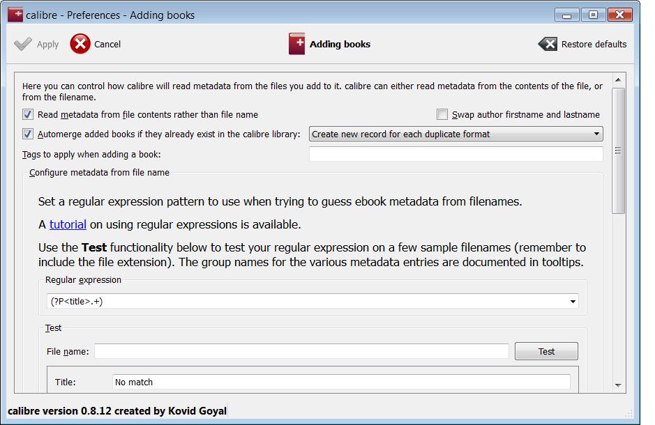This screenshot has height=425, width=655.
Task: Minimize the Preferences window
Action: click(566, 15)
